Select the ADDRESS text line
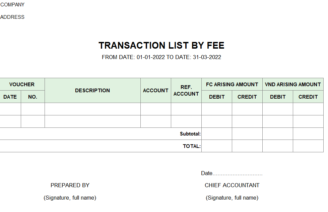 [x=12, y=17]
